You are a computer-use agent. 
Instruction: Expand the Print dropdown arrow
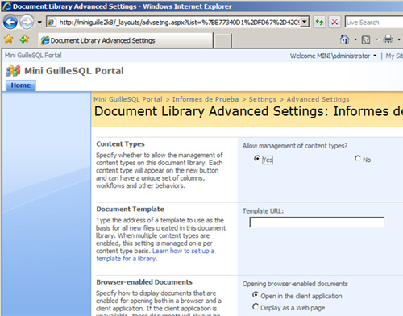pyautogui.click(x=399, y=39)
